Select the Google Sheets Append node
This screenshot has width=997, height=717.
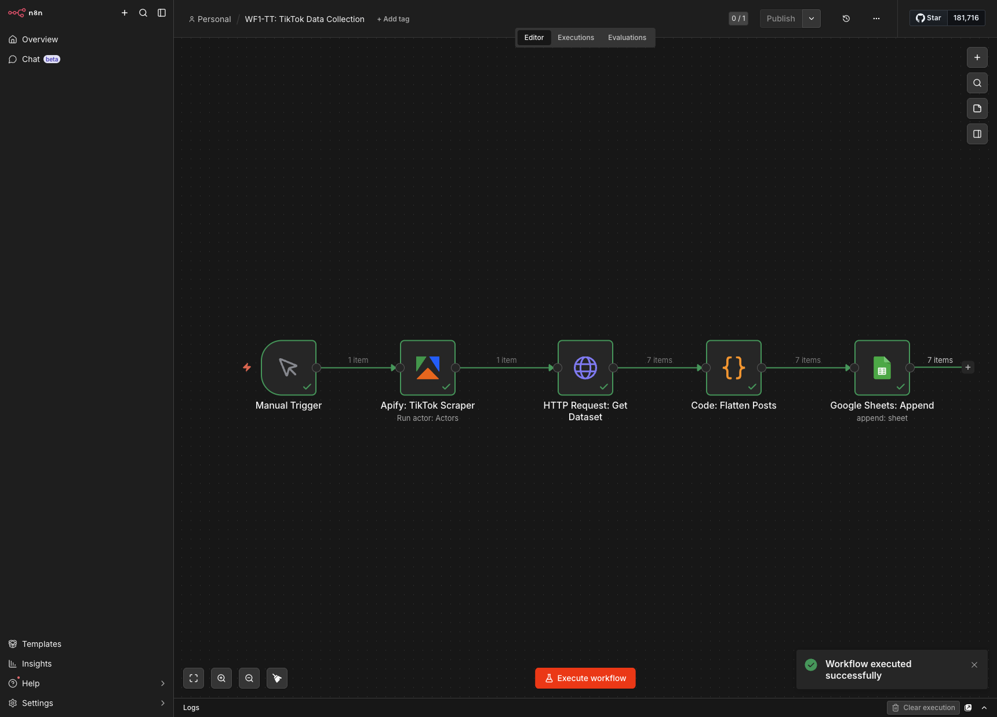tap(882, 367)
